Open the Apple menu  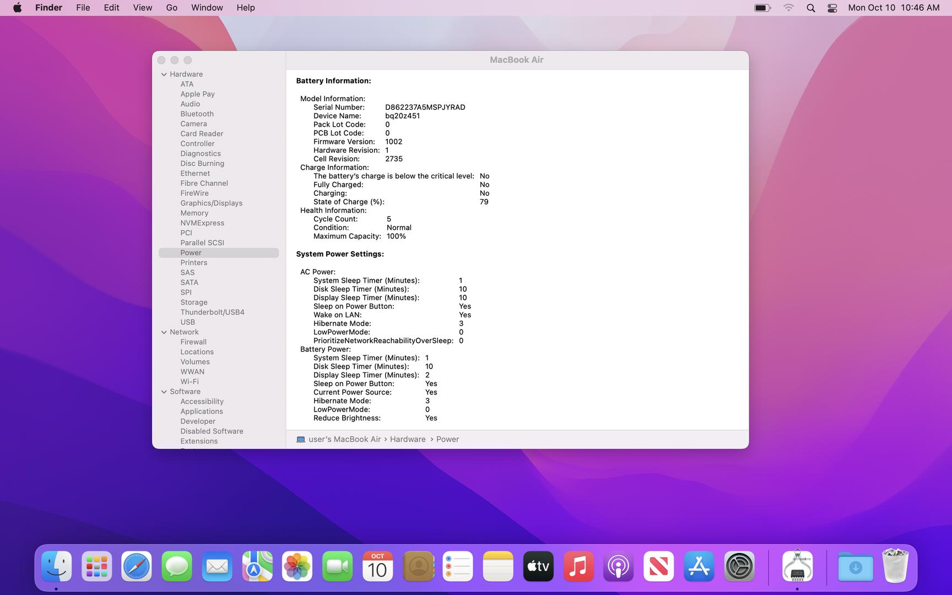(18, 8)
